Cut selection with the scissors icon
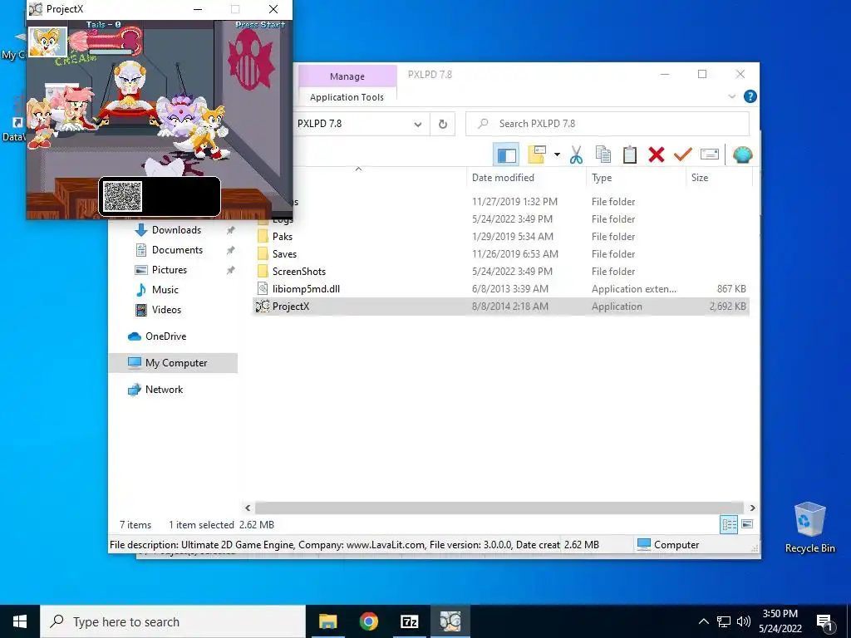The image size is (851, 638). [576, 155]
